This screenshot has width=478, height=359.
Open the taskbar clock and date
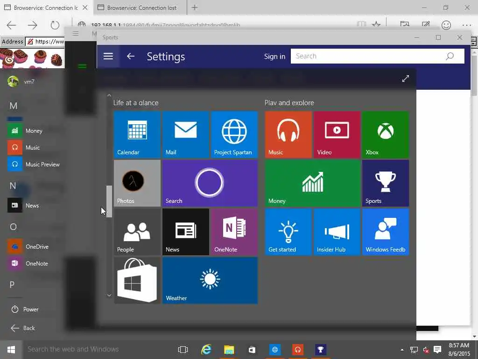point(459,350)
